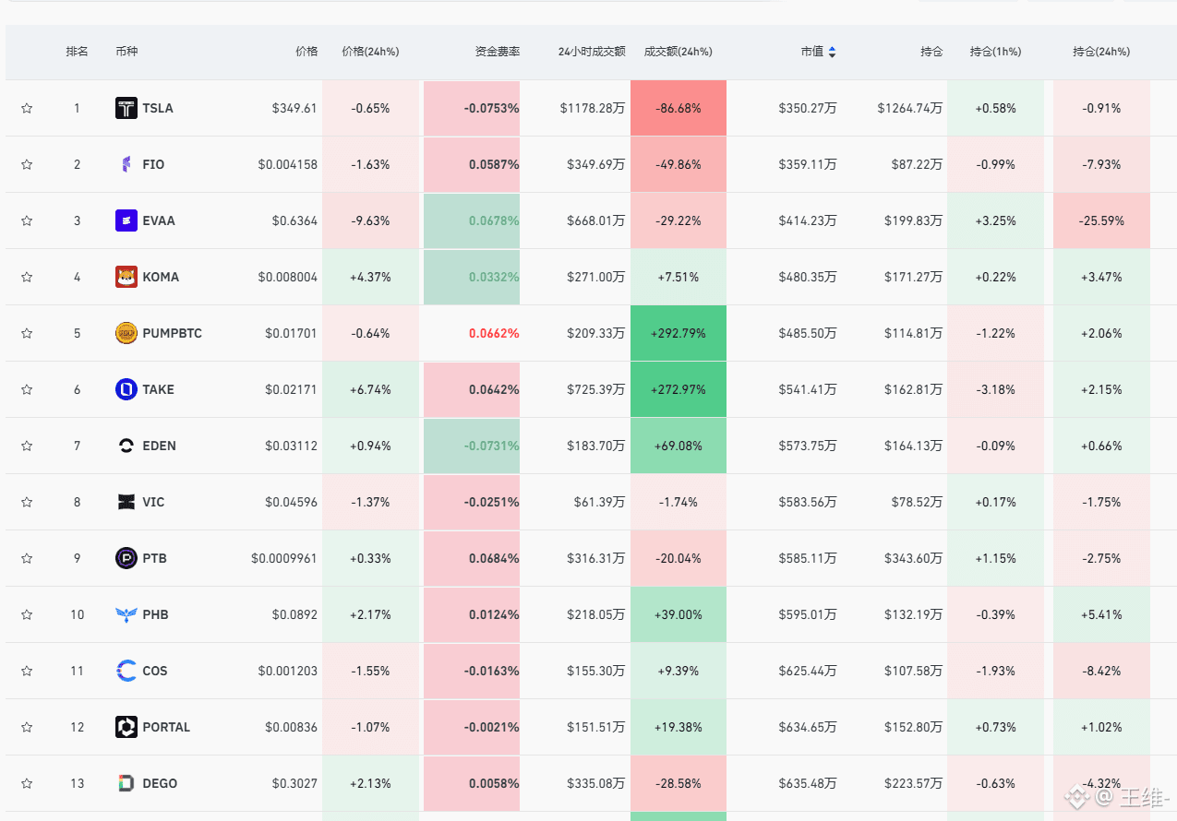
Task: Toggle favorite star for PORTAL row
Action: click(27, 727)
